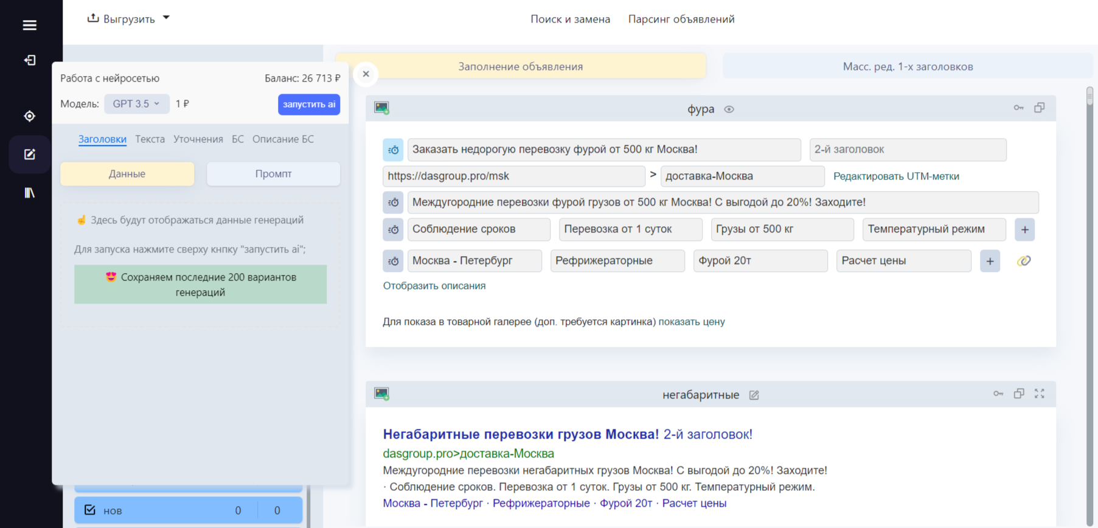
Task: Open the Выгрузить dropdown arrow
Action: [166, 18]
